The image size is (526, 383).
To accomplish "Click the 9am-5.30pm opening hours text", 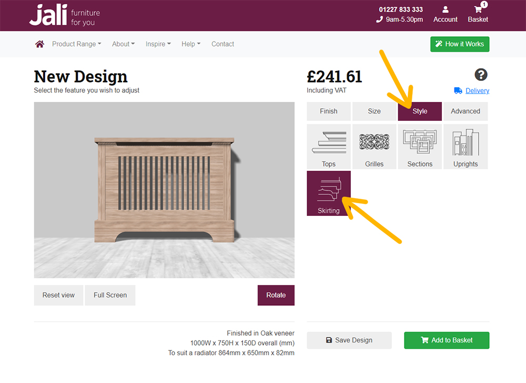I will pyautogui.click(x=404, y=19).
